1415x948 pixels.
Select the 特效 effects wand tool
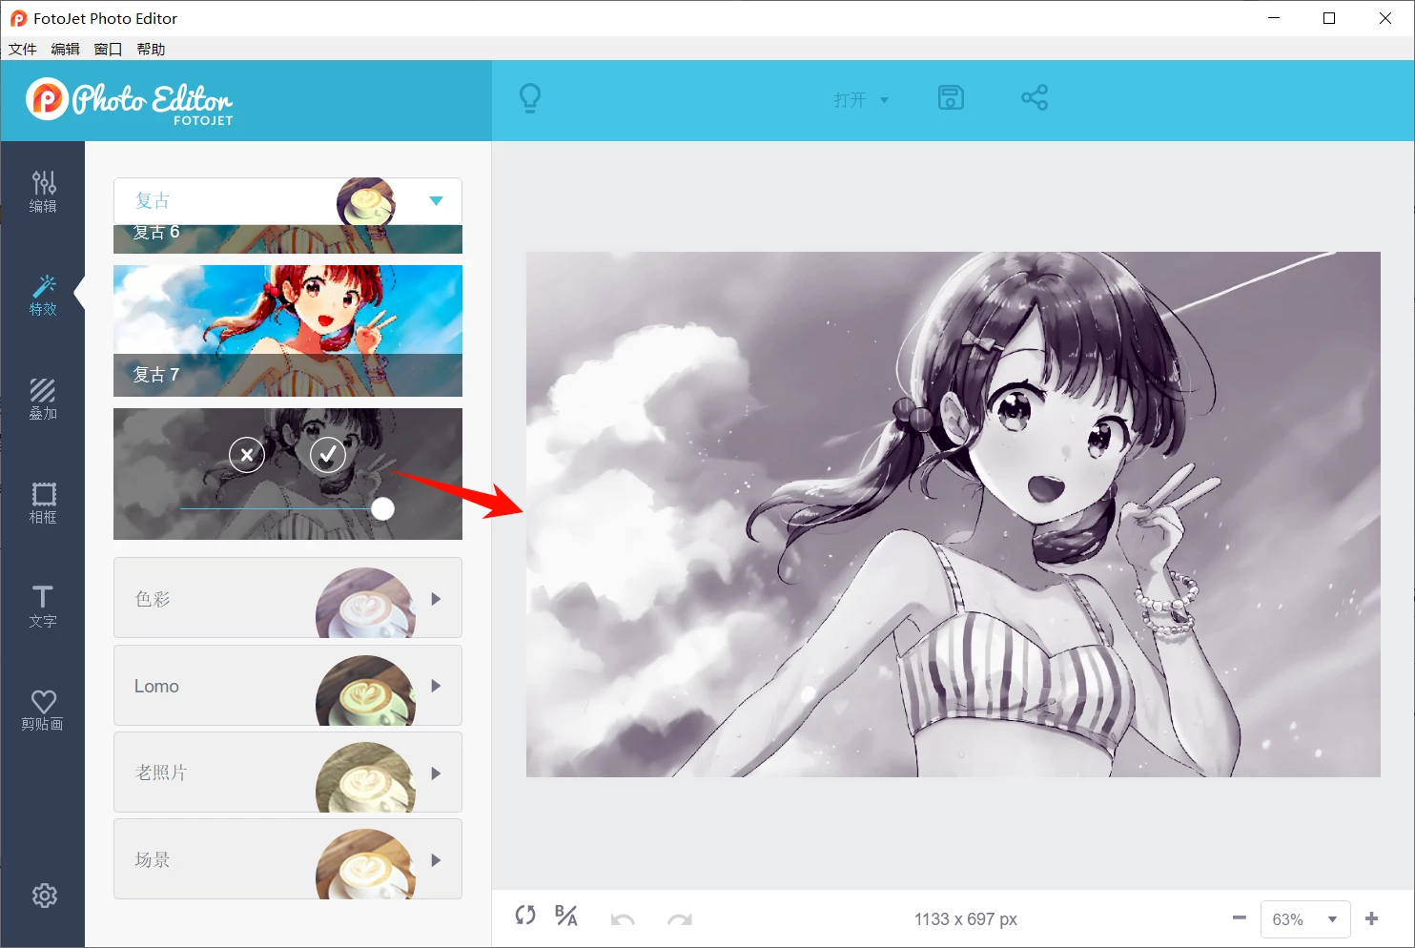[43, 296]
